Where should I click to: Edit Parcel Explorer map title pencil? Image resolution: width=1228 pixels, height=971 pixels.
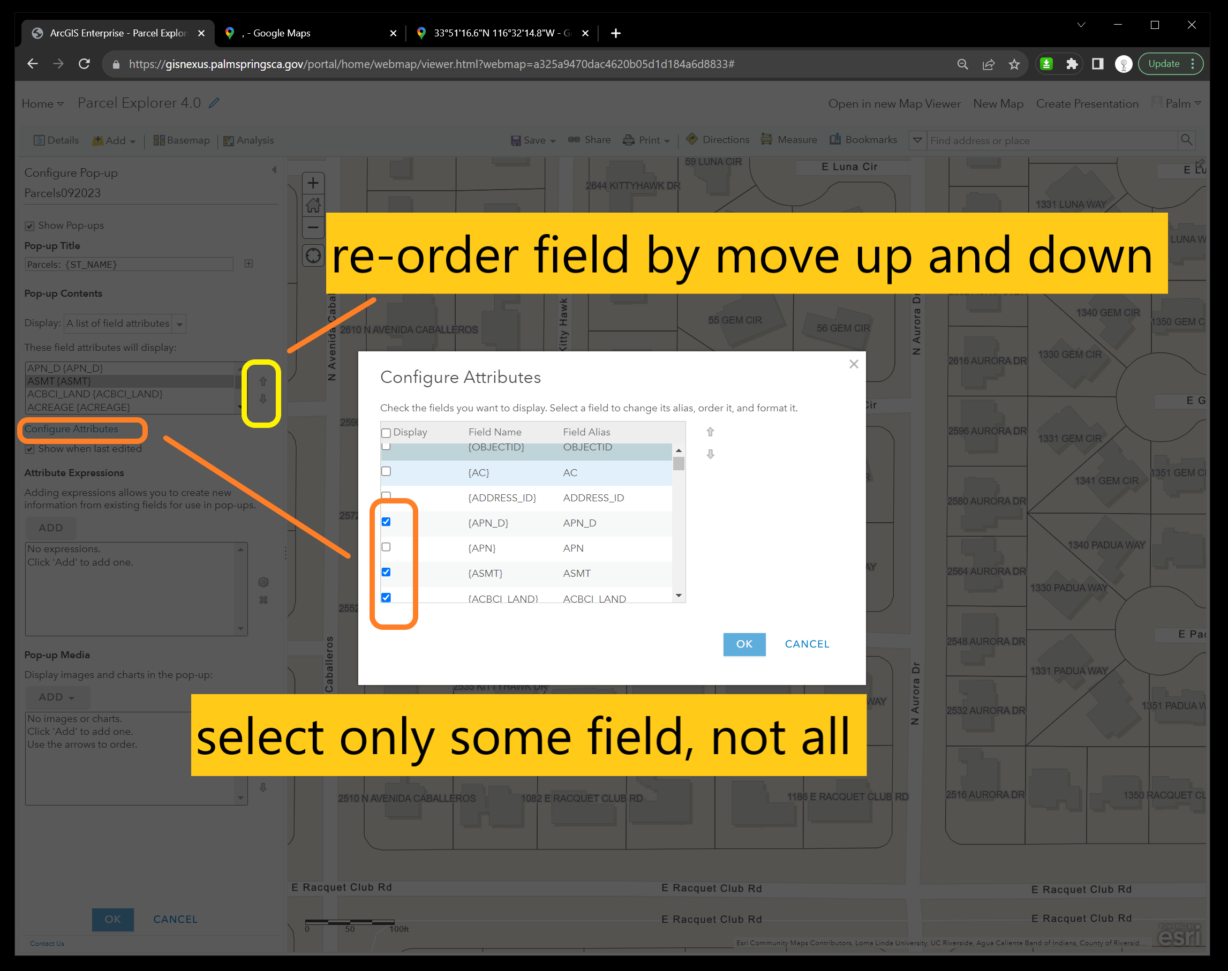tap(214, 103)
